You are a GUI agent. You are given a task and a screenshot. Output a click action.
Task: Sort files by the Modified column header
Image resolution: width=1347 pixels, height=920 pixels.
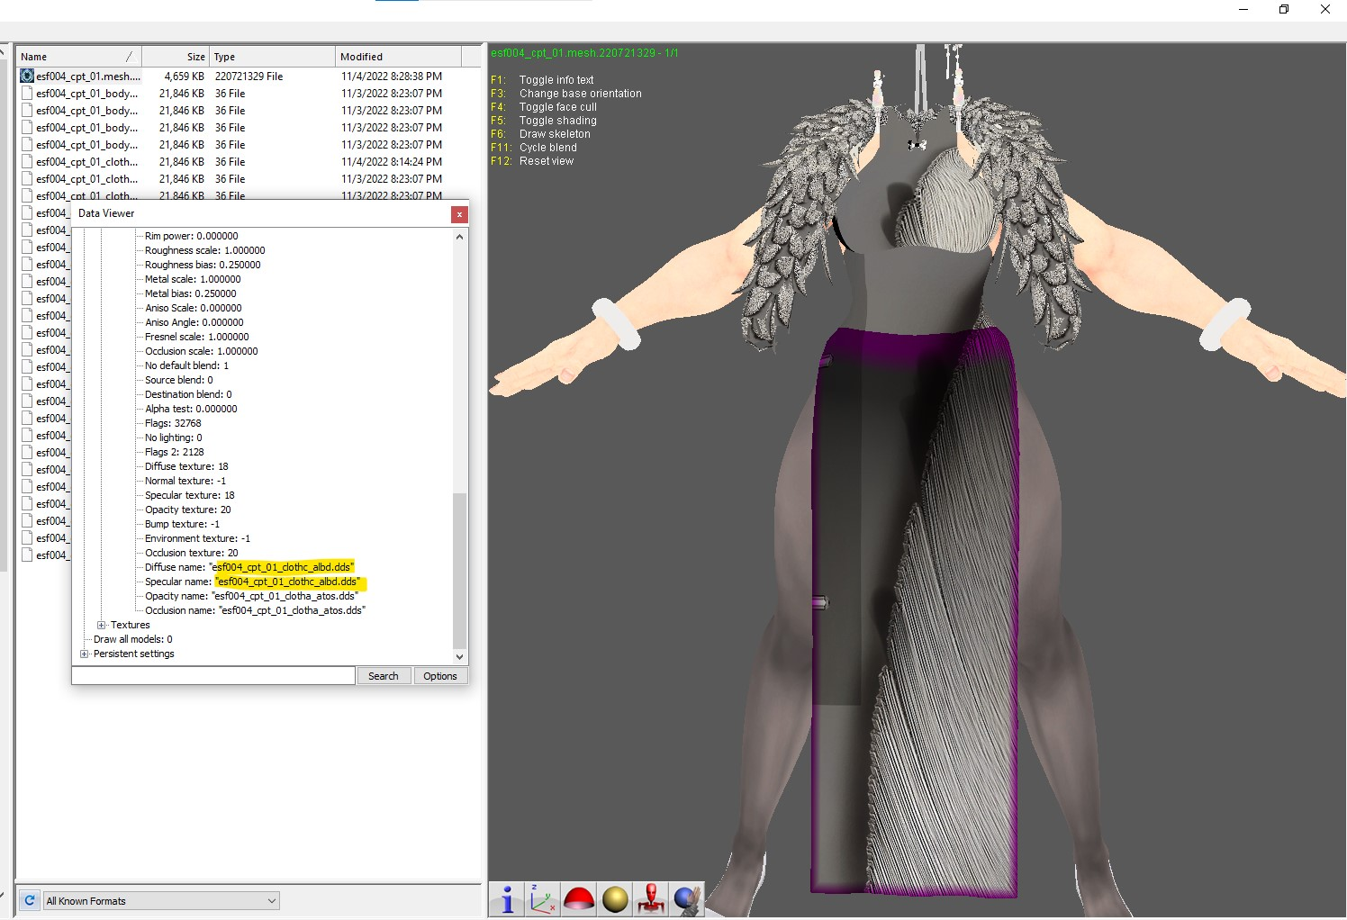pyautogui.click(x=399, y=57)
